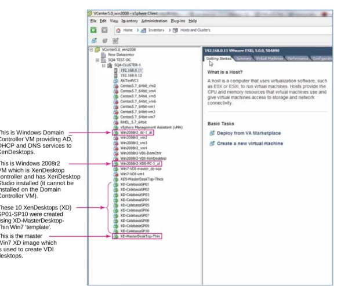Click the Home house icon
This screenshot has height=286, width=337.
118,30
